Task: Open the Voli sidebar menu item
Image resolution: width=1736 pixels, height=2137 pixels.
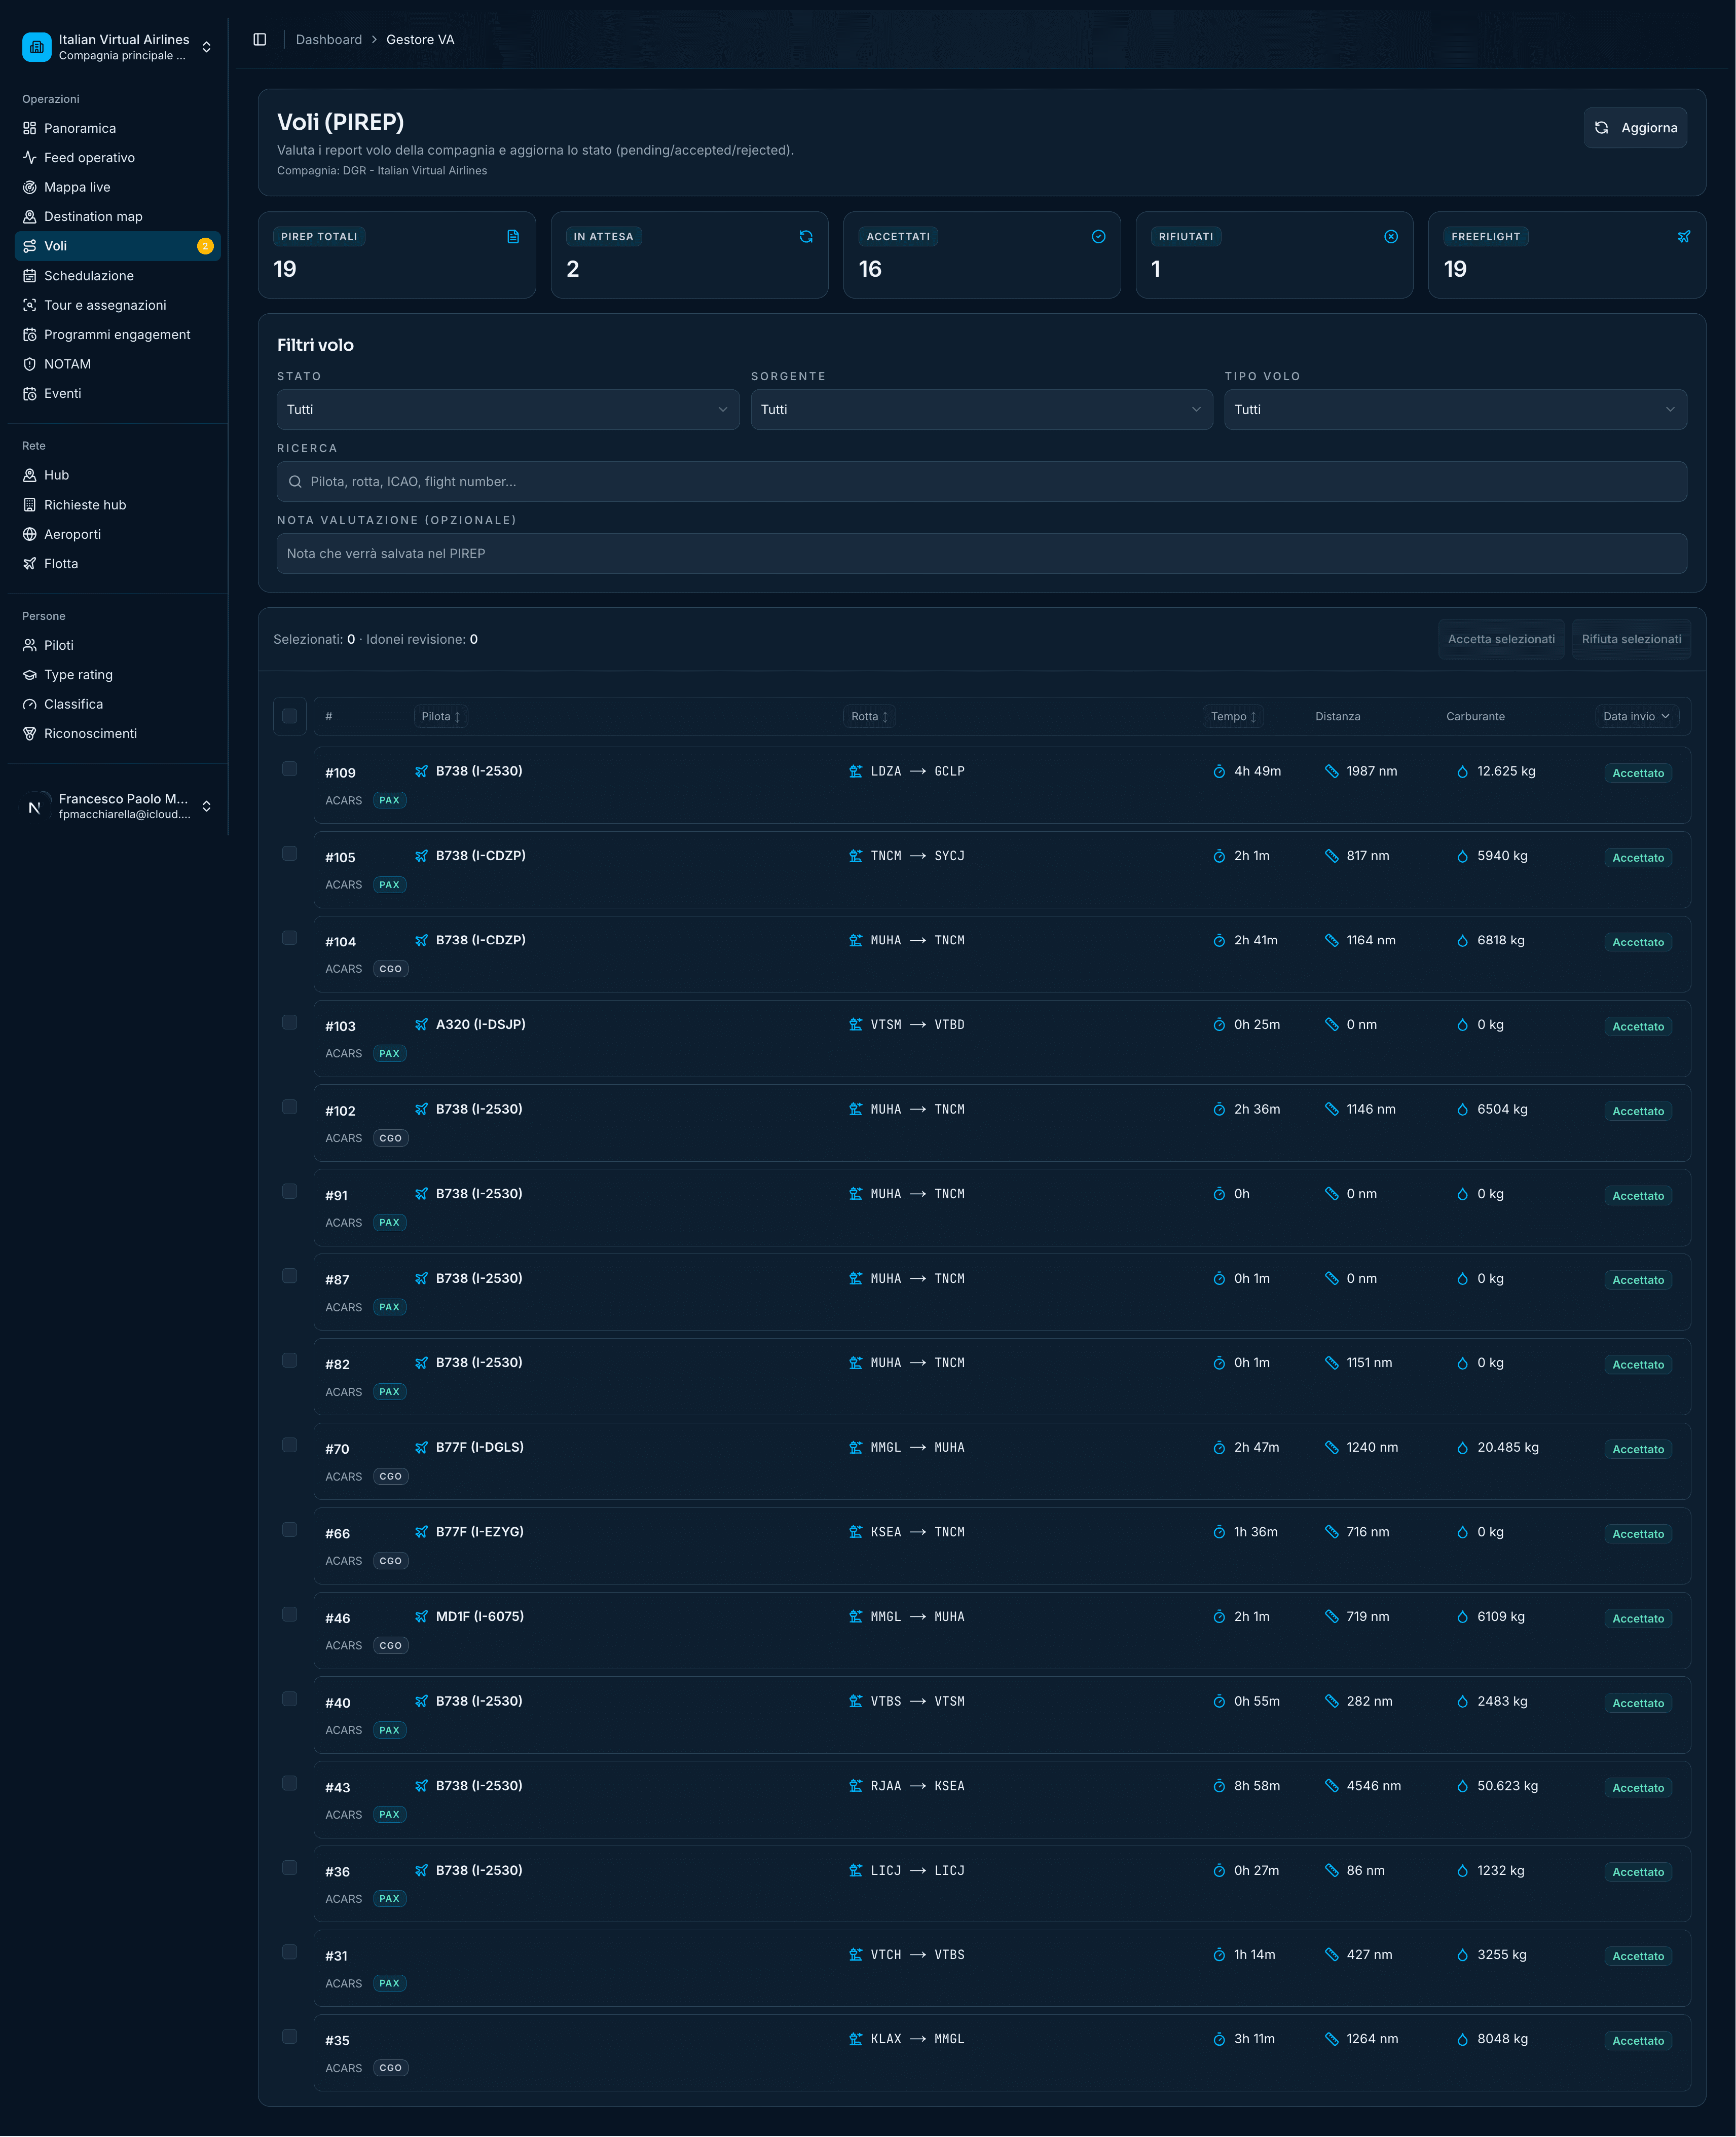Action: click(117, 246)
